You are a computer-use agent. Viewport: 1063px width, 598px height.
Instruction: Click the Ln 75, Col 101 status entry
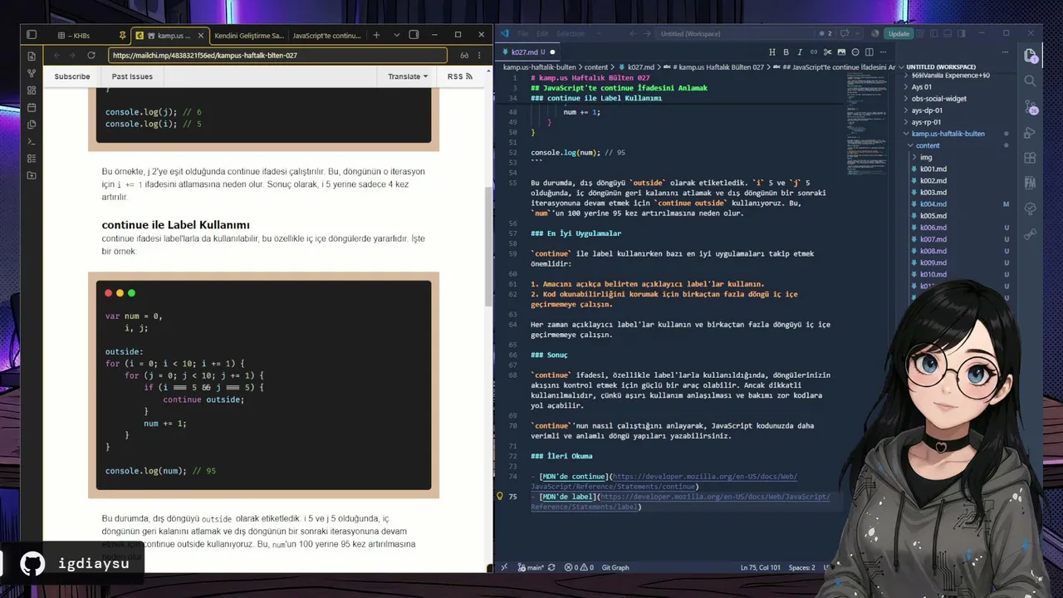point(760,567)
